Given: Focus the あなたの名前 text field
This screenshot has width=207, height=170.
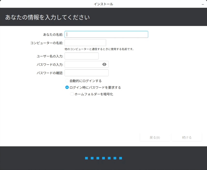Looking at the screenshot, I should (x=106, y=35).
